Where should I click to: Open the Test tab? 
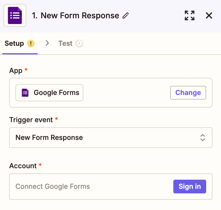[x=65, y=43]
